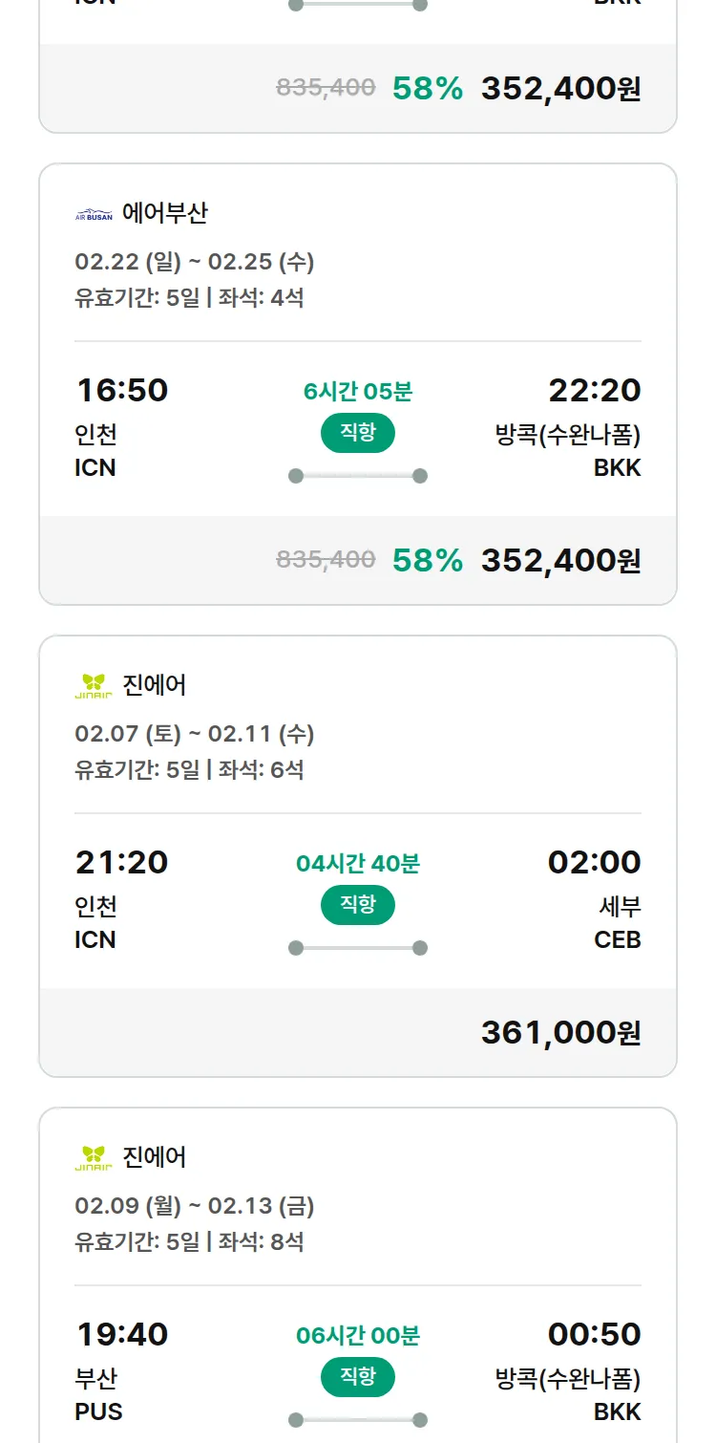This screenshot has width=716, height=1443.
Task: Click the 02.09 (월) ~ 02.13 (금) date range
Action: [195, 1206]
